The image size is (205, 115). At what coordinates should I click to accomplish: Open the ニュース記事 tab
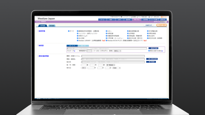click(x=154, y=19)
